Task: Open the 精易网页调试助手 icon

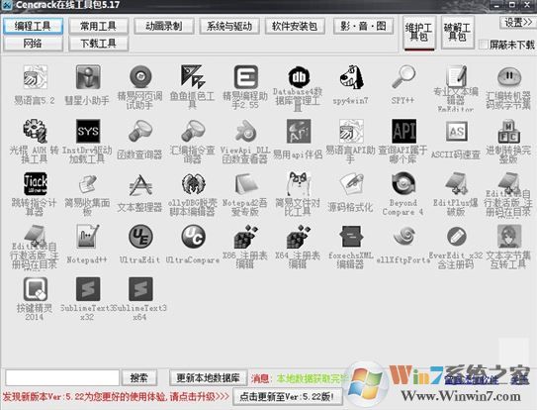Action: click(140, 77)
